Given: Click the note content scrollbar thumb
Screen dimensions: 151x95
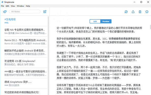Looking at the screenshot, I should pos(150,27).
